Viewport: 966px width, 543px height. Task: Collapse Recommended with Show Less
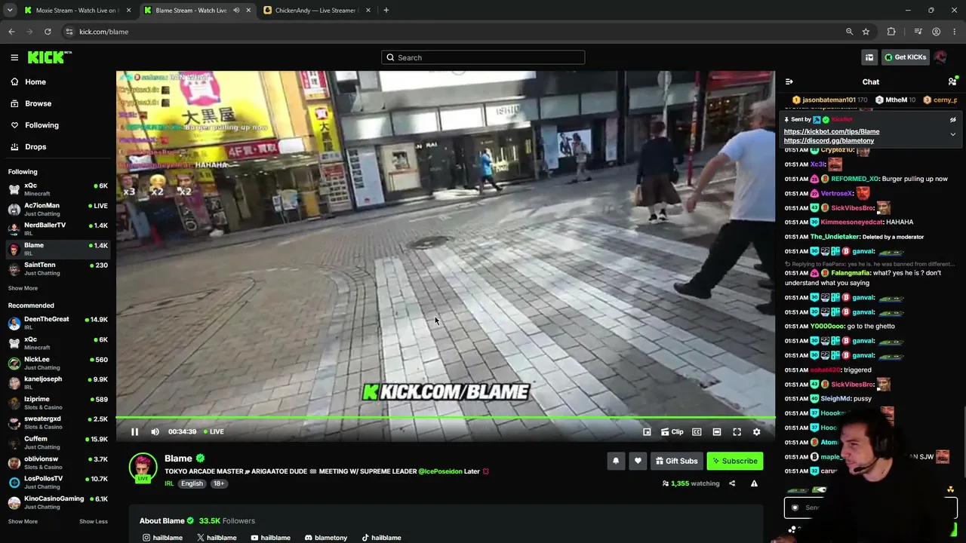coord(94,521)
